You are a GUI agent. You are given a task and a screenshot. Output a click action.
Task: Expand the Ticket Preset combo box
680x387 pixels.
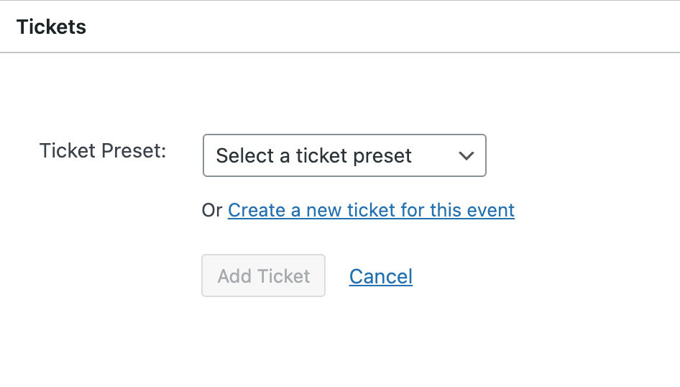point(344,155)
